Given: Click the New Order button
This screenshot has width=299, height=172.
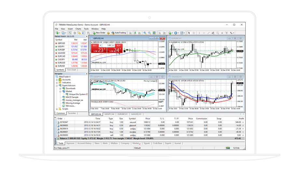Looking at the screenshot, I should tap(99, 33).
